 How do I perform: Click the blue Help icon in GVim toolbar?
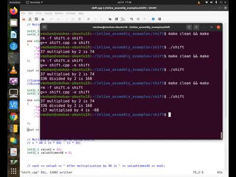point(153,19)
